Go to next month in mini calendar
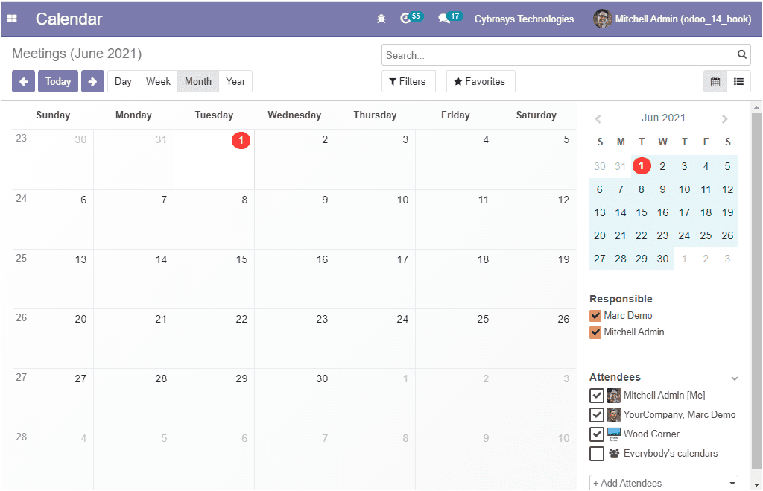The image size is (763, 491). click(x=724, y=118)
